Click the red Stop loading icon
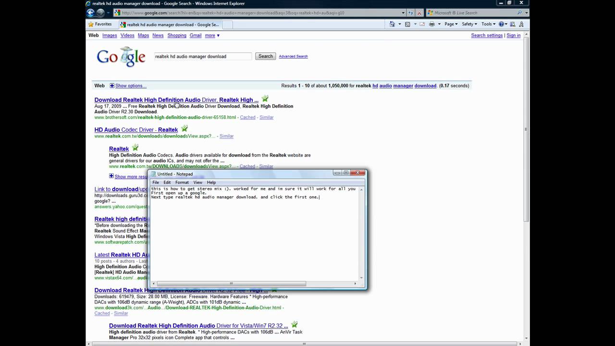 coord(419,13)
